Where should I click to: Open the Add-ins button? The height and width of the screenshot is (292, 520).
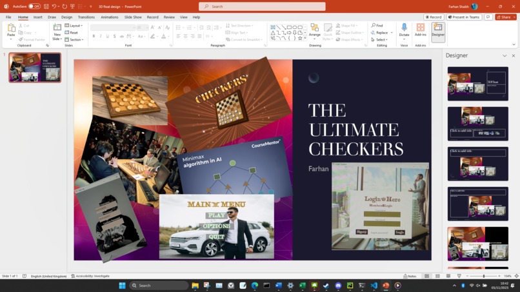[421, 30]
